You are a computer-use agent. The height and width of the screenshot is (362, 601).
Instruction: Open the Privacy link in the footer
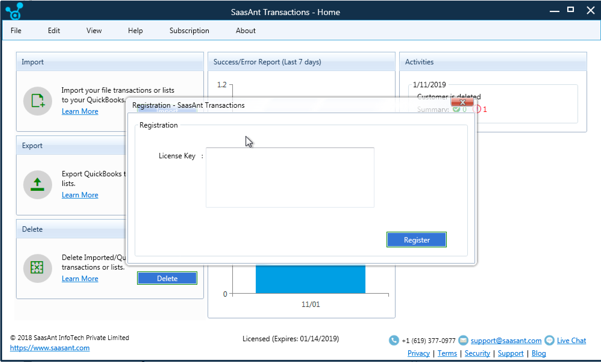click(418, 353)
